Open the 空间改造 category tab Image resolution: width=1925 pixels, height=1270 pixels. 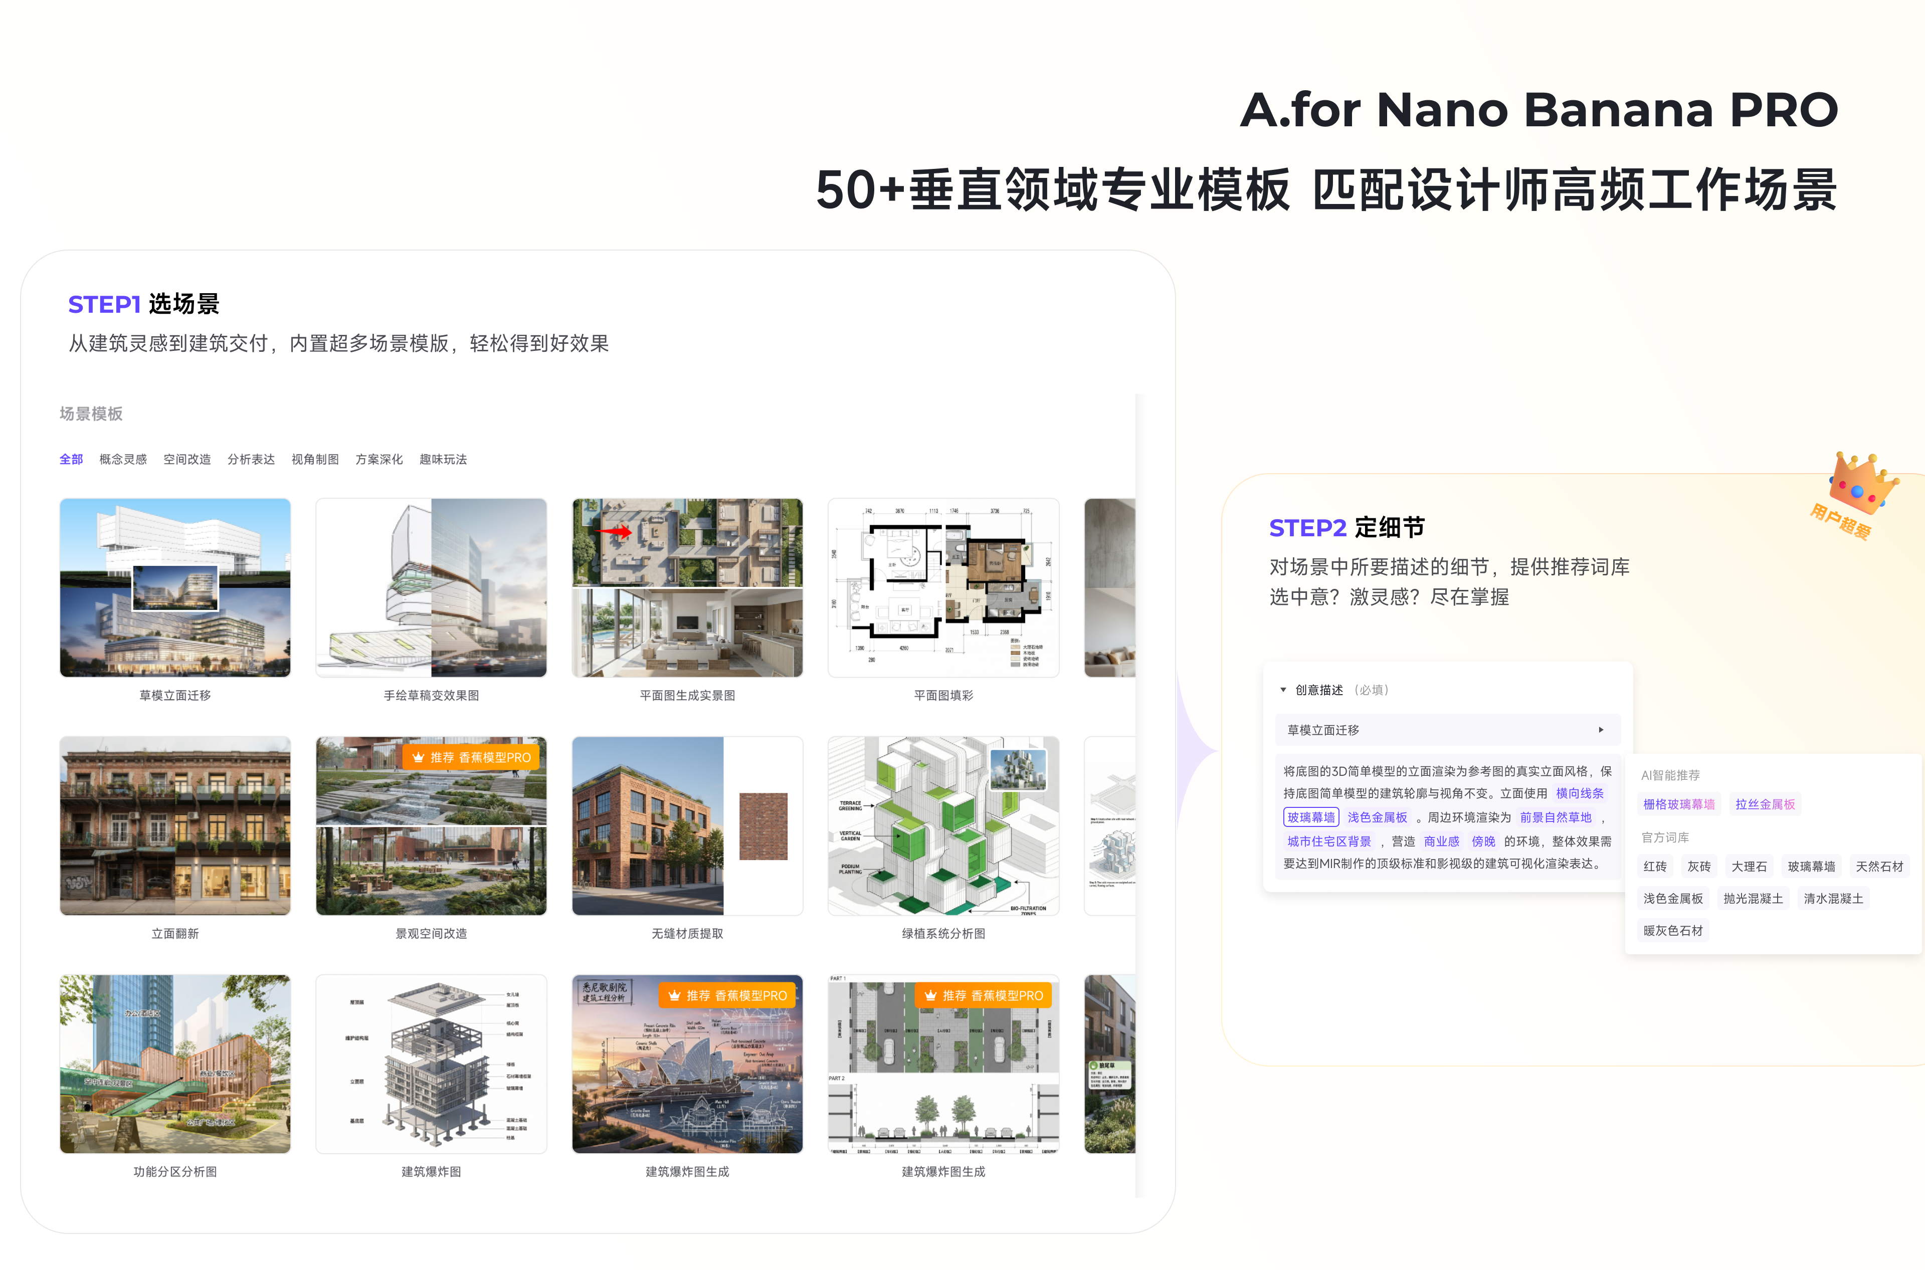coord(187,459)
